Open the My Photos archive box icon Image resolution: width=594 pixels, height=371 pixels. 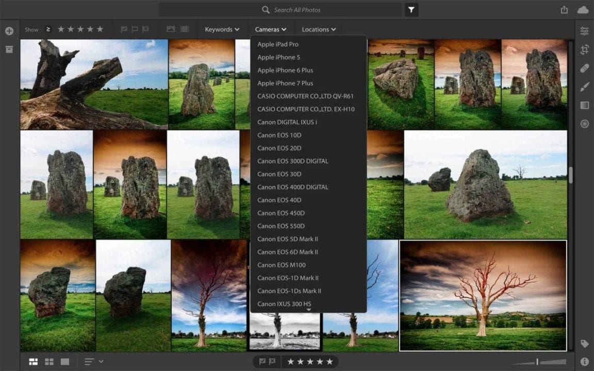coord(9,49)
